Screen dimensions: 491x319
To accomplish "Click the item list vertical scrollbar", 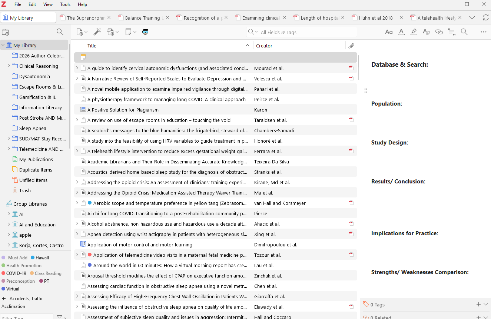I will (x=358, y=67).
